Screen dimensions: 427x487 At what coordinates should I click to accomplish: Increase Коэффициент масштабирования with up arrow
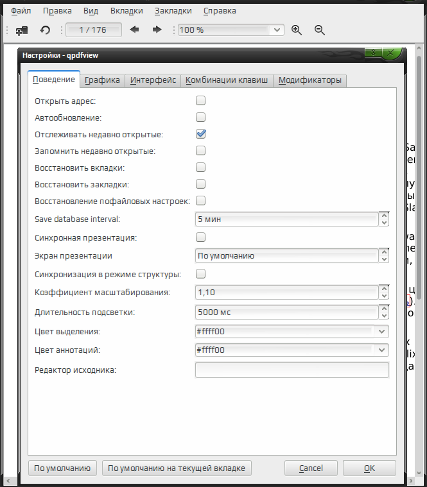click(x=384, y=289)
